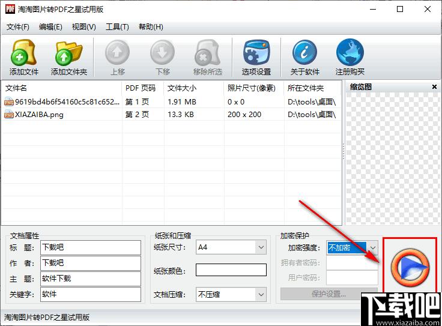This screenshot has width=442, height=326.
Task: Click the owner password (拥有者密码) field
Action: point(352,263)
